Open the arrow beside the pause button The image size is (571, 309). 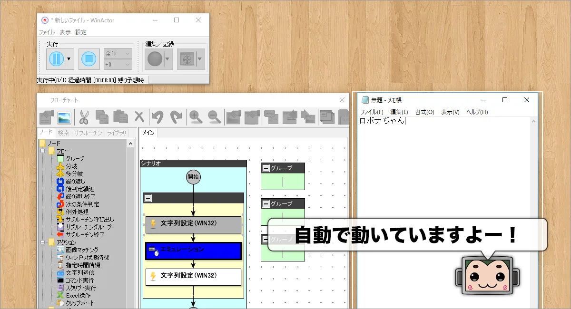[x=69, y=59]
